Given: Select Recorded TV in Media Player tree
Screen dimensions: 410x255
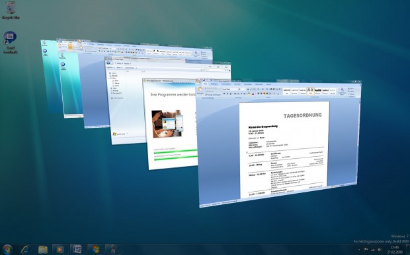Looking at the screenshot, I should pos(116,94).
